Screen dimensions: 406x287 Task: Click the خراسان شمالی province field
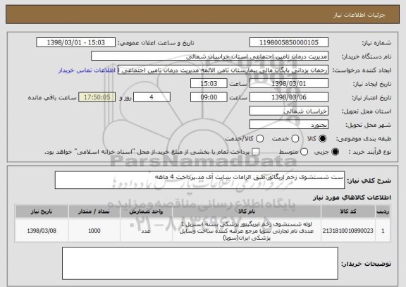click(x=289, y=111)
